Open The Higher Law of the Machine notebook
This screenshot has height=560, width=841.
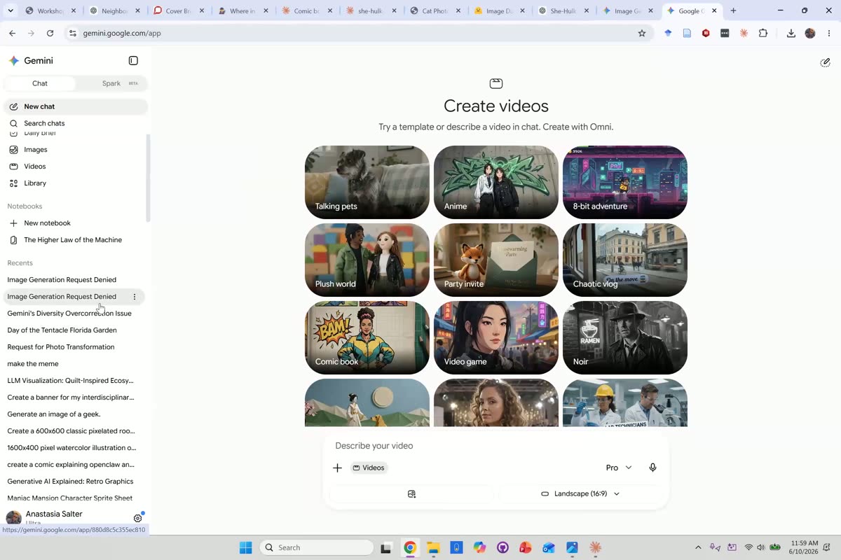coord(76,240)
